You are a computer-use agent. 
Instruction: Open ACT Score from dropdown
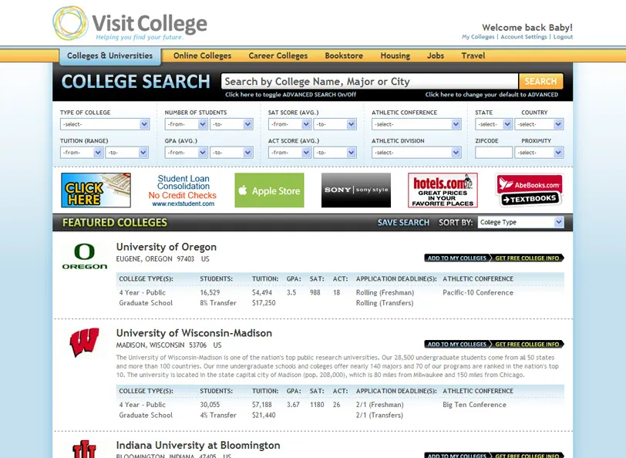click(x=289, y=153)
